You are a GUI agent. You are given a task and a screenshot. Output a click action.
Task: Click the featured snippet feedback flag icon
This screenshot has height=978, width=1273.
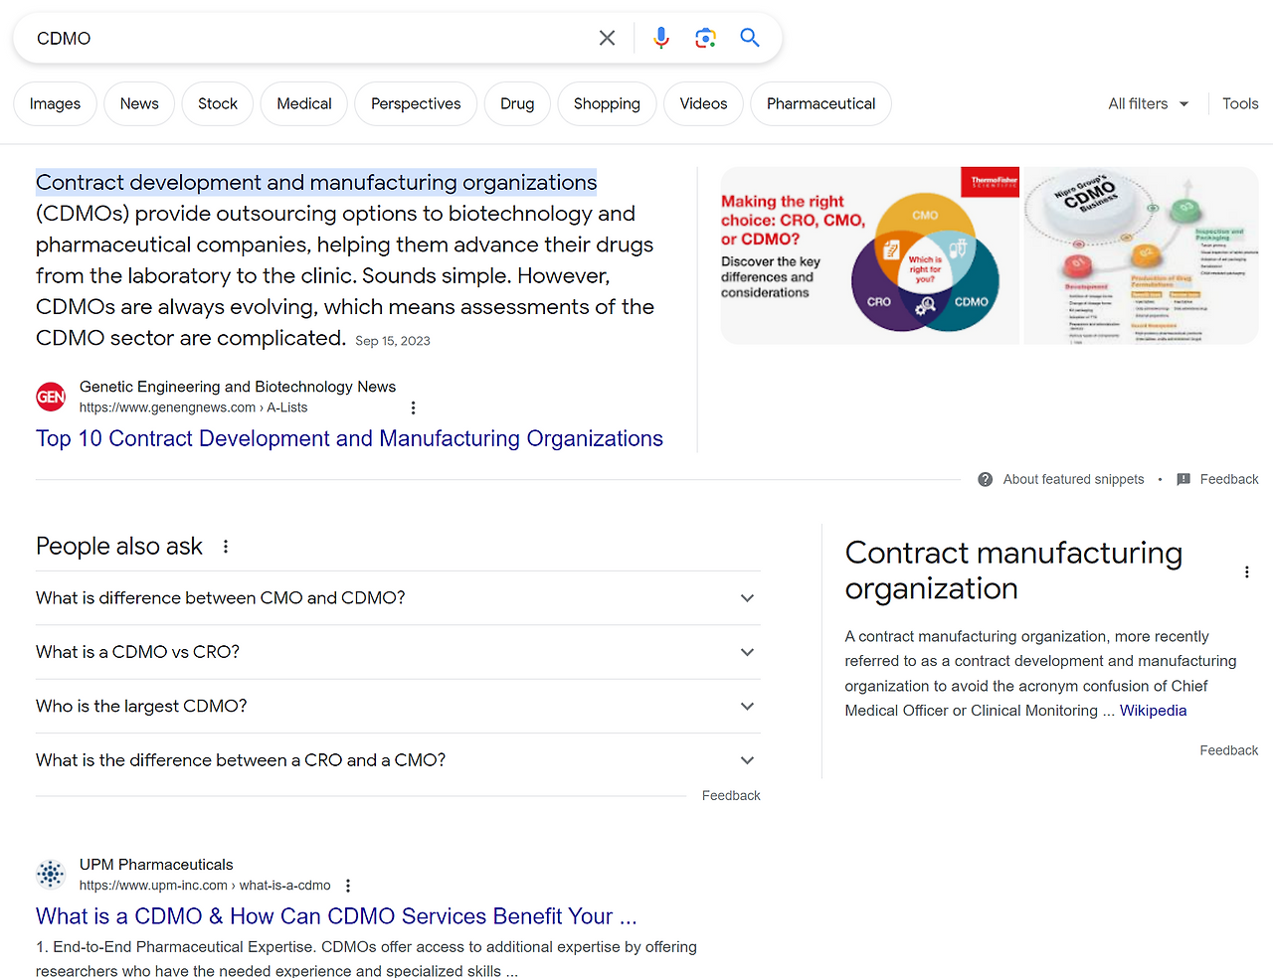(1183, 479)
